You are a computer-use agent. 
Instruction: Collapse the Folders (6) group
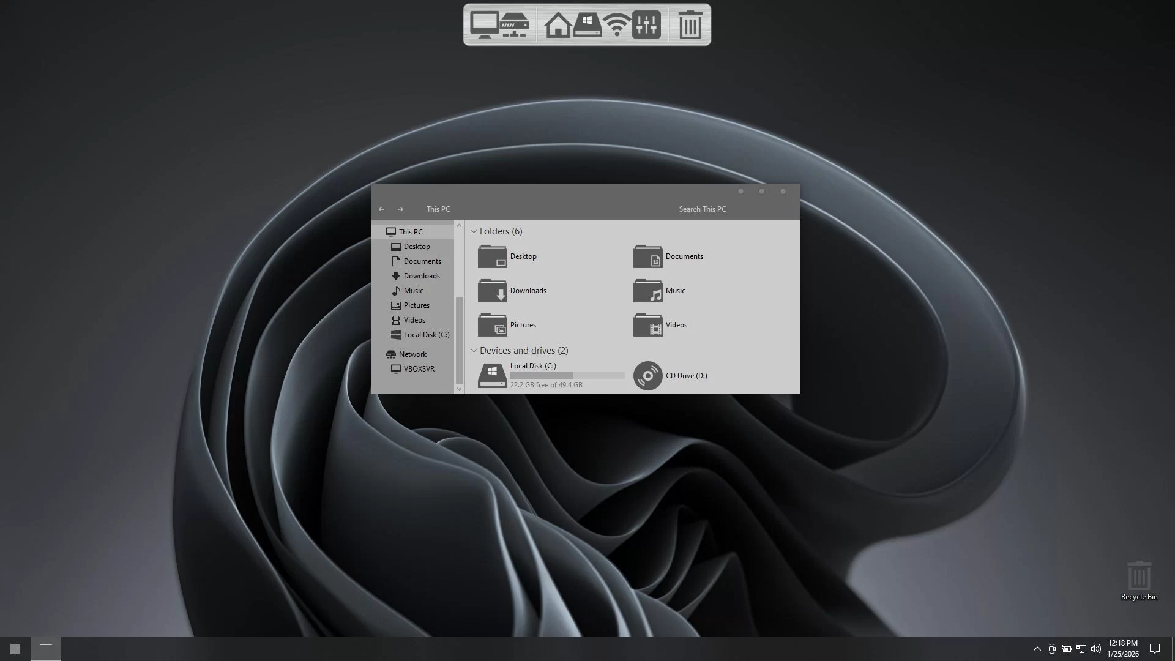coord(474,231)
